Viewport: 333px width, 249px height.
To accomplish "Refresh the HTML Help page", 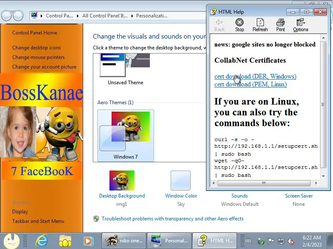I will pyautogui.click(x=260, y=25).
